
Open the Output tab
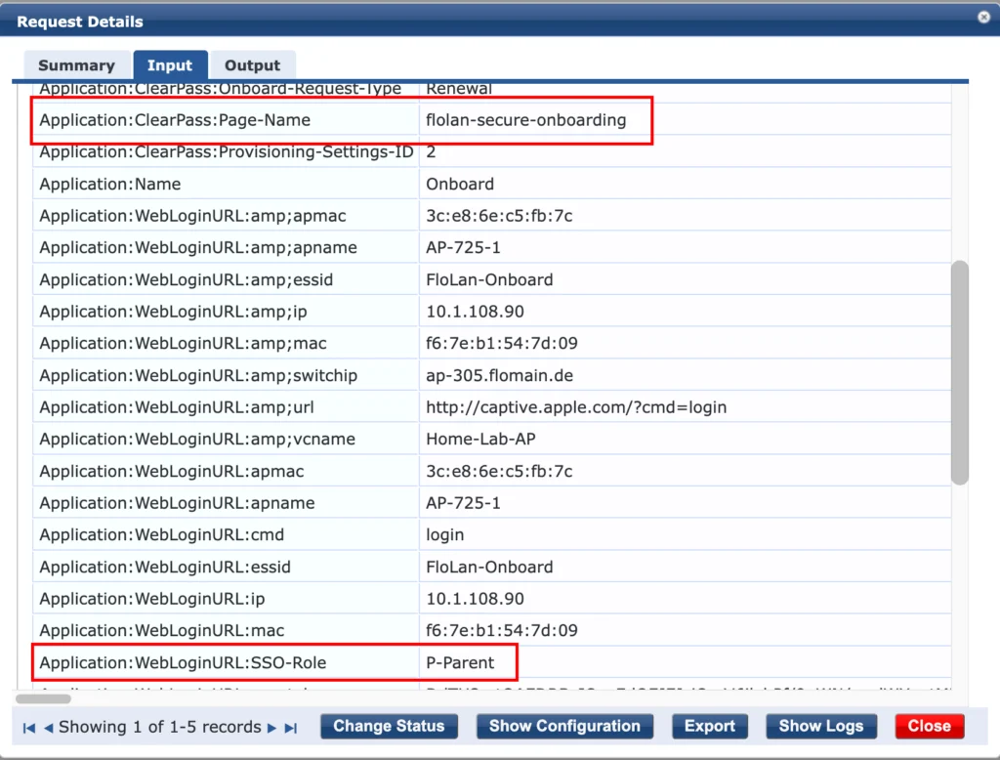[253, 64]
